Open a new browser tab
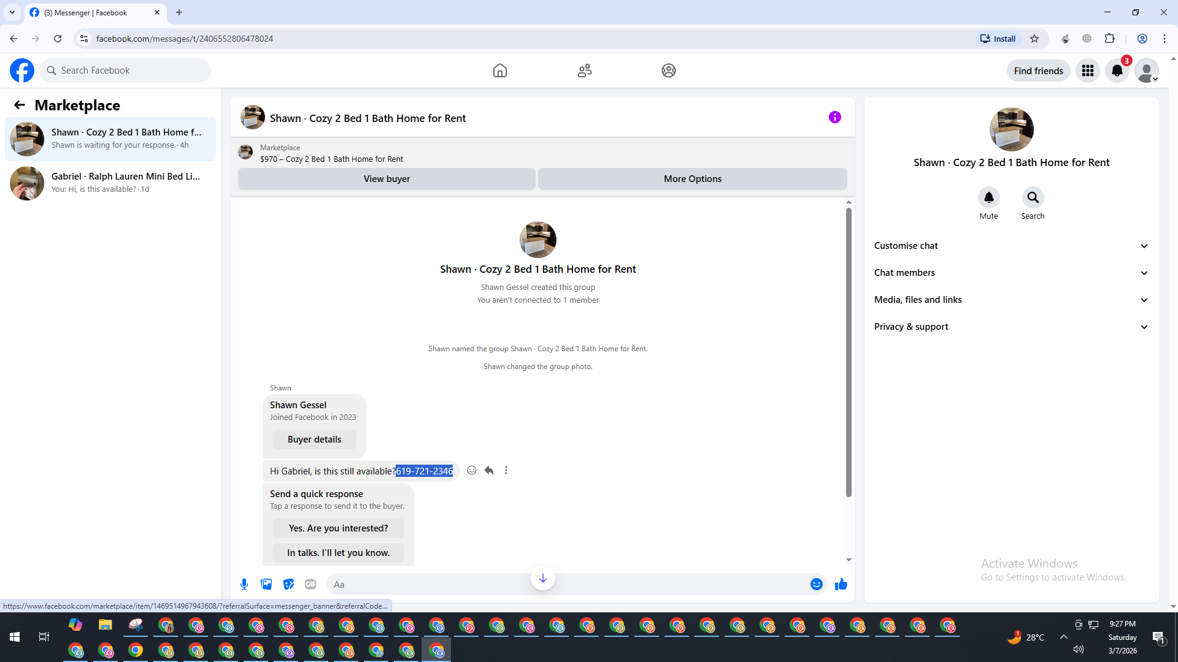Image resolution: width=1178 pixels, height=662 pixels. [x=179, y=12]
